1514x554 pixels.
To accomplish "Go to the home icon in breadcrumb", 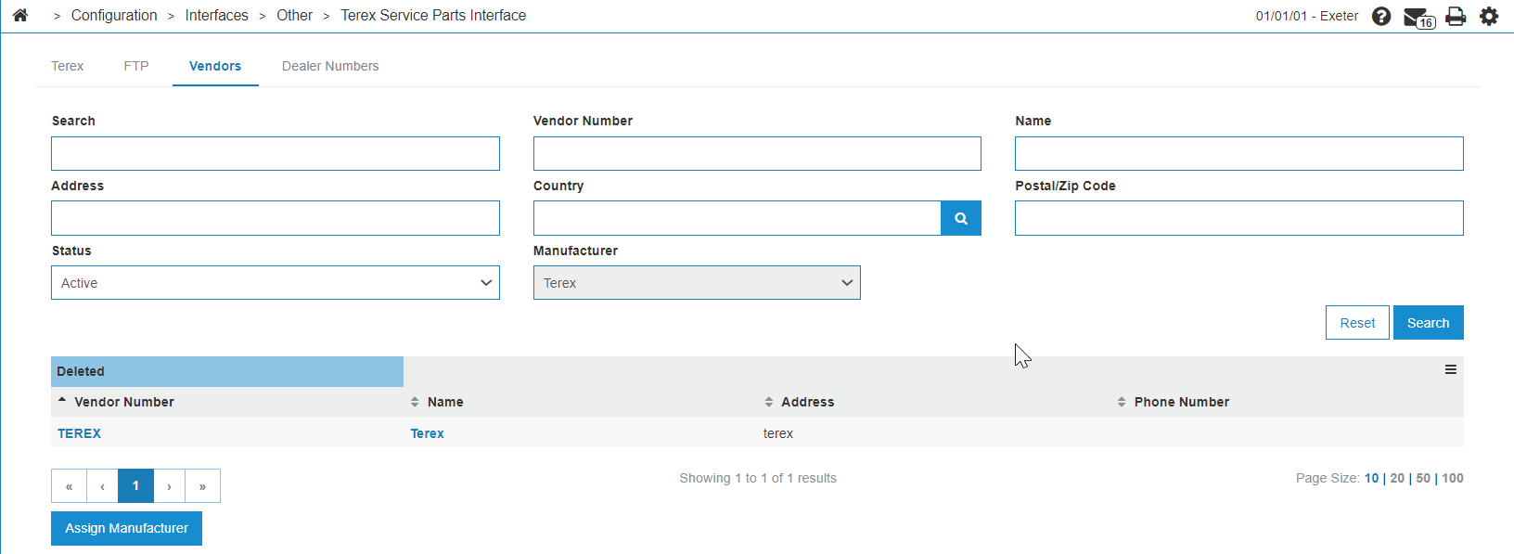I will coord(20,15).
